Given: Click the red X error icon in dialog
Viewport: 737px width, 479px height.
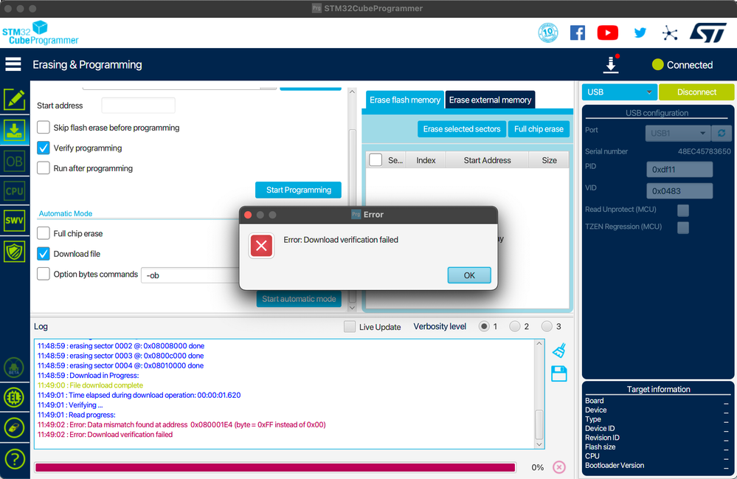Looking at the screenshot, I should (x=261, y=246).
